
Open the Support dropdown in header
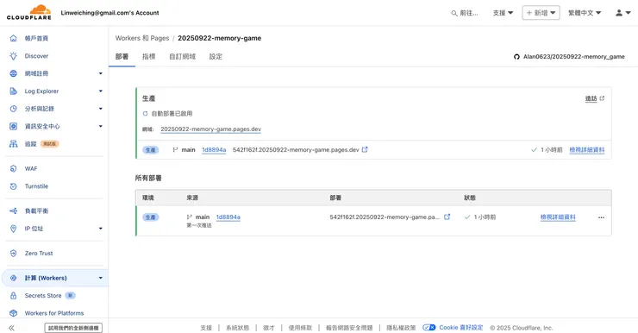pos(503,13)
